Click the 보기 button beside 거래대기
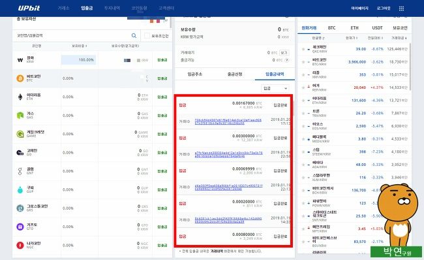The width and height of the screenshot is (424, 260). pos(284,53)
